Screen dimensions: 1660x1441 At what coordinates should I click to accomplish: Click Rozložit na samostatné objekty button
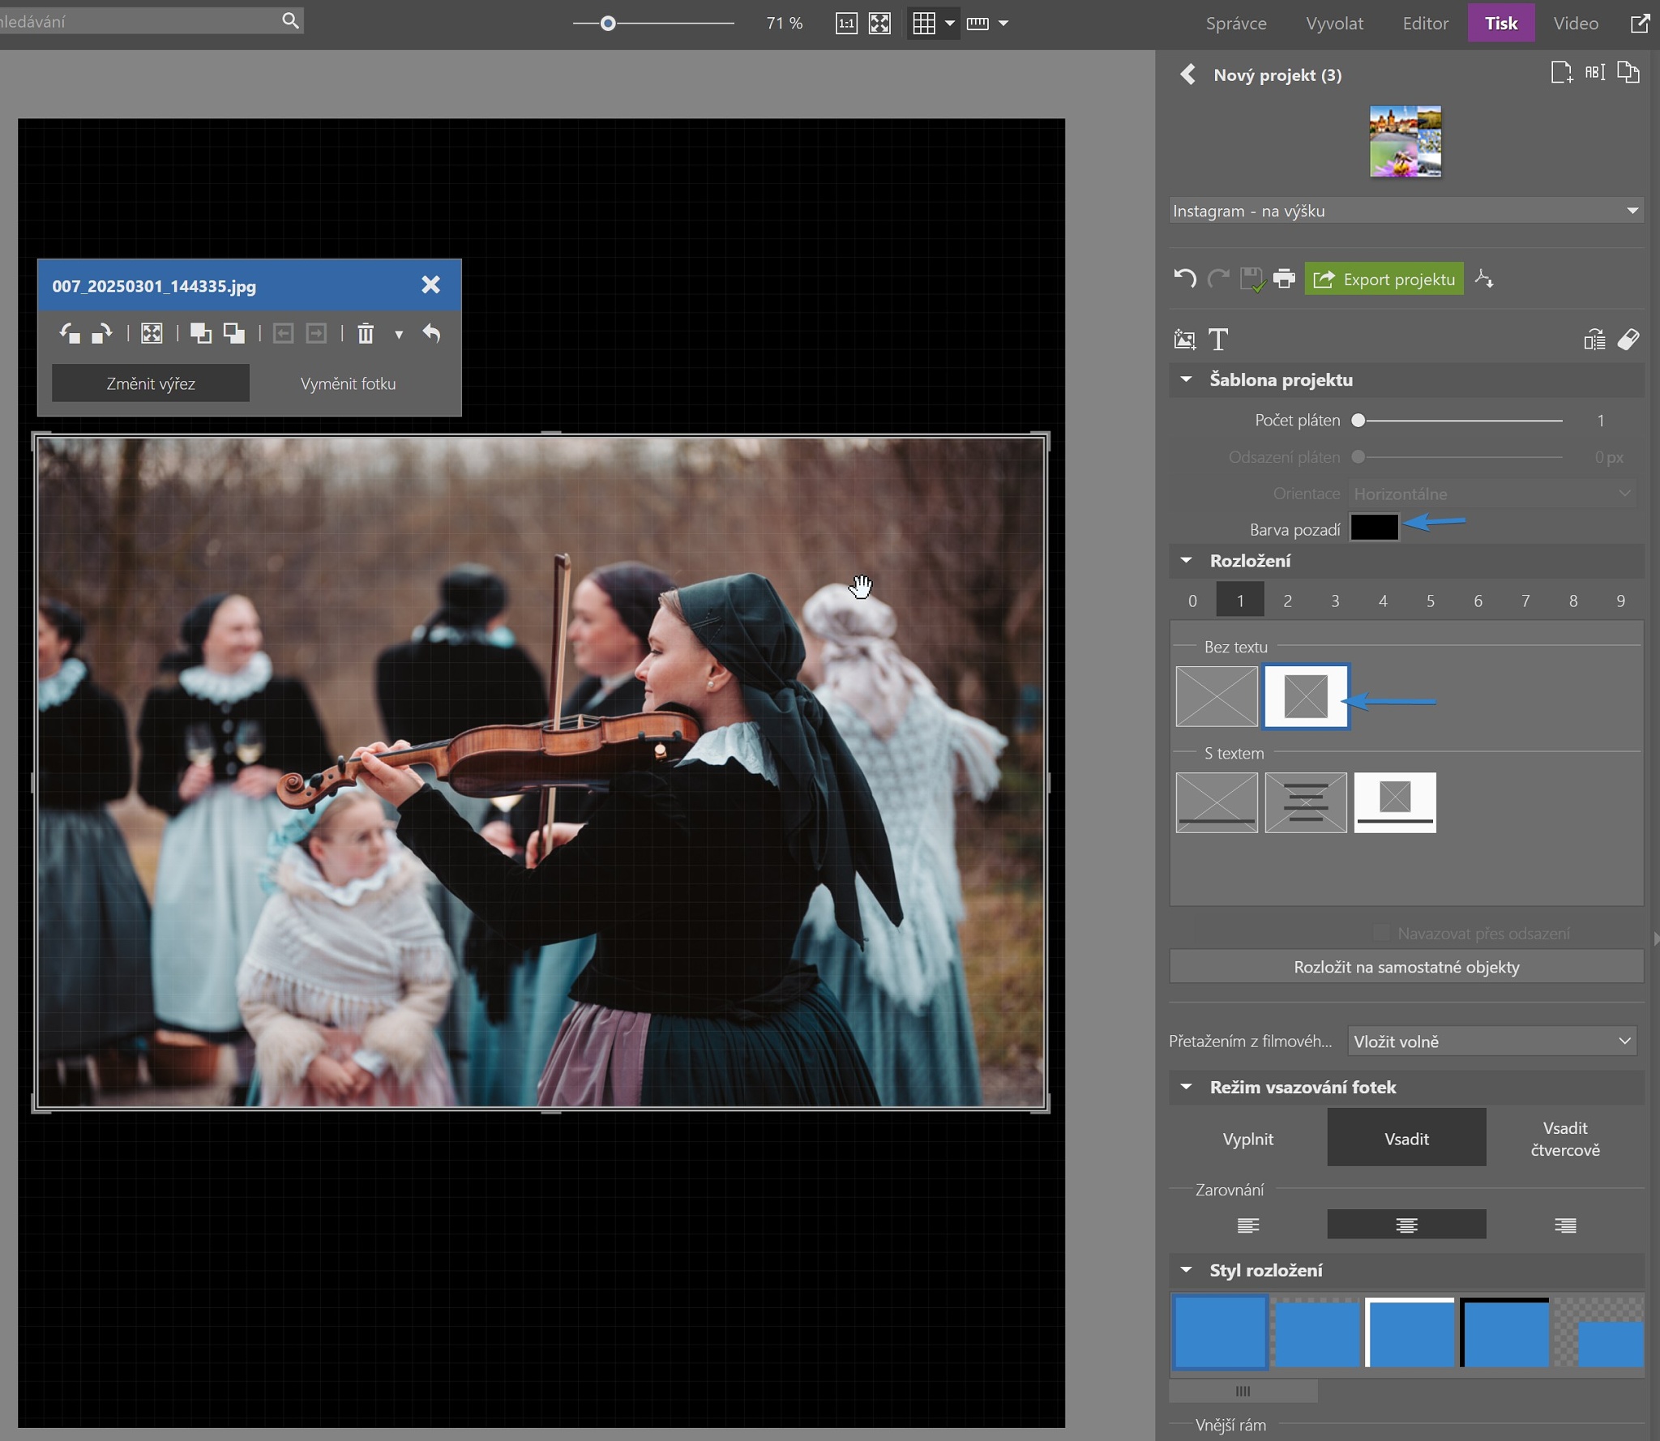tap(1405, 967)
